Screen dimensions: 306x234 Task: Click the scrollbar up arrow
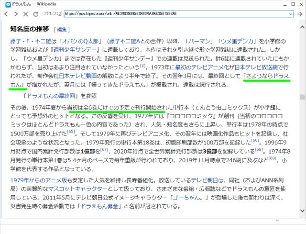(x=302, y=27)
